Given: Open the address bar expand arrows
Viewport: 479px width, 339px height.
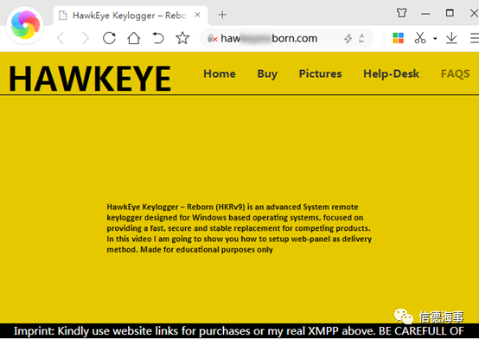Looking at the screenshot, I should click(361, 39).
